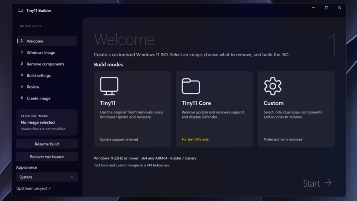Click the Tiny11 Builder laptop icon in title bar
The width and height of the screenshot is (357, 201).
pyautogui.click(x=21, y=10)
